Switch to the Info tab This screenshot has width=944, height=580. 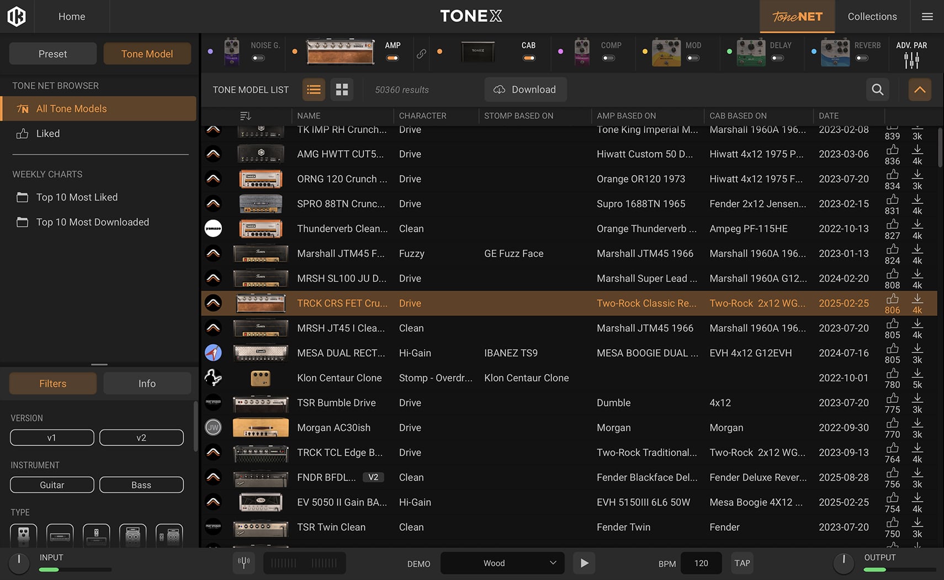coord(147,383)
